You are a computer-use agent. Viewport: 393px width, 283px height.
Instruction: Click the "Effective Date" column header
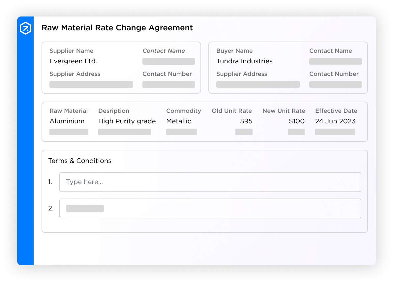pyautogui.click(x=336, y=111)
